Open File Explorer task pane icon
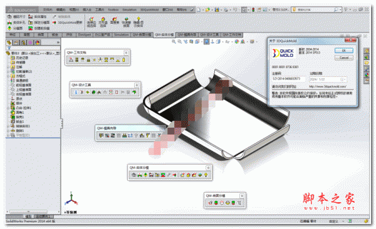The image size is (376, 229). (367, 63)
